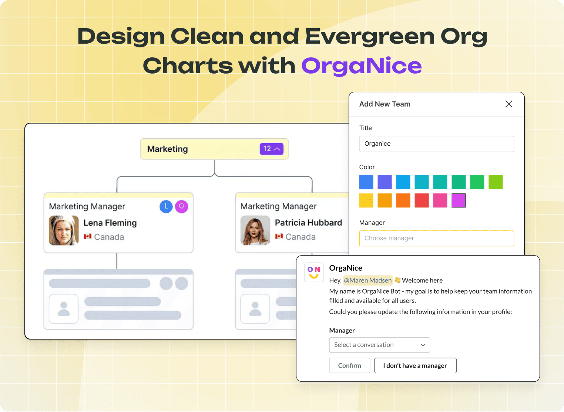Select the teal color swatch
This screenshot has width=564, height=412.
pyautogui.click(x=440, y=182)
